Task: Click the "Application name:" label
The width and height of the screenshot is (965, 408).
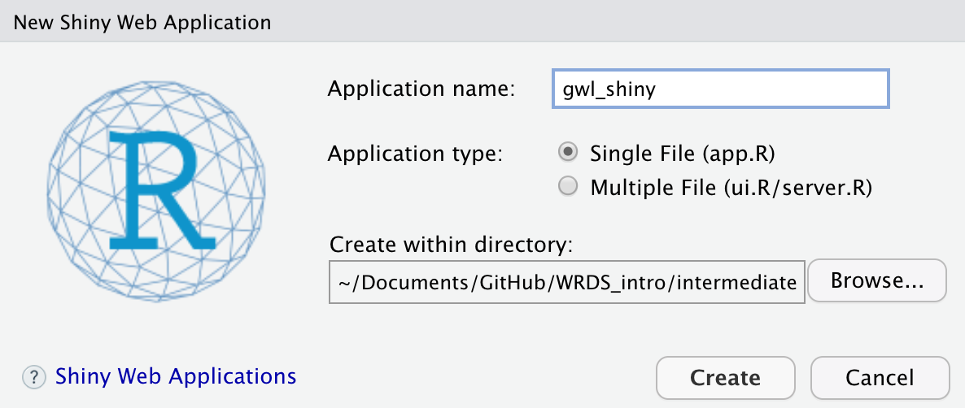Action: (421, 89)
